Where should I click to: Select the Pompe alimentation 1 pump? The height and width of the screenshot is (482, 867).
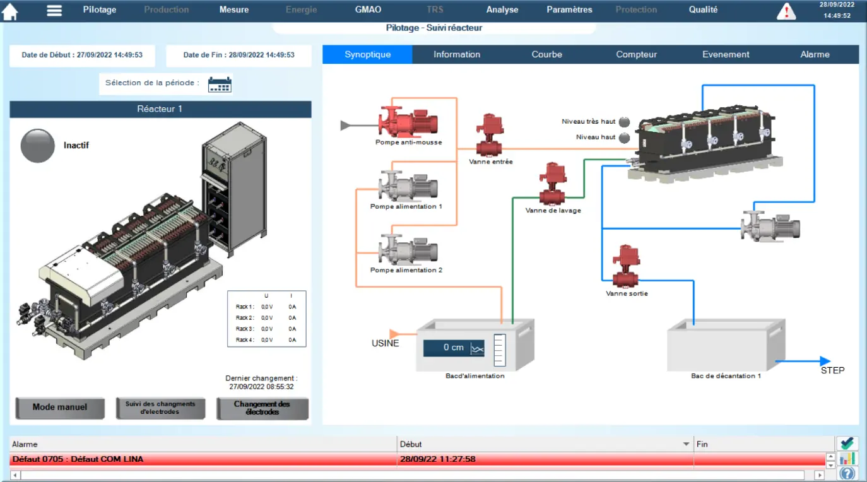(408, 185)
